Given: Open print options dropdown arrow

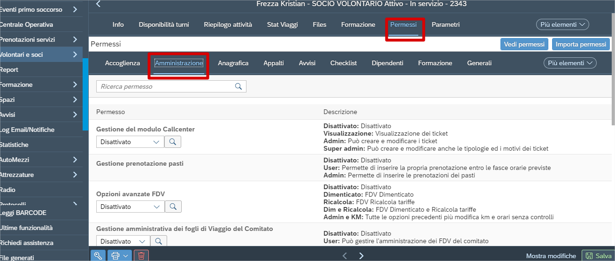Looking at the screenshot, I should 126,255.
